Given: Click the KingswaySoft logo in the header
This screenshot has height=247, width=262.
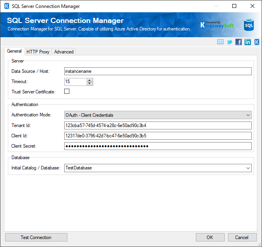Looking at the screenshot, I should coord(217,25).
